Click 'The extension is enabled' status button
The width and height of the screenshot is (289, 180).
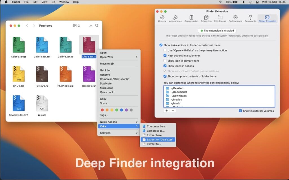(217, 30)
